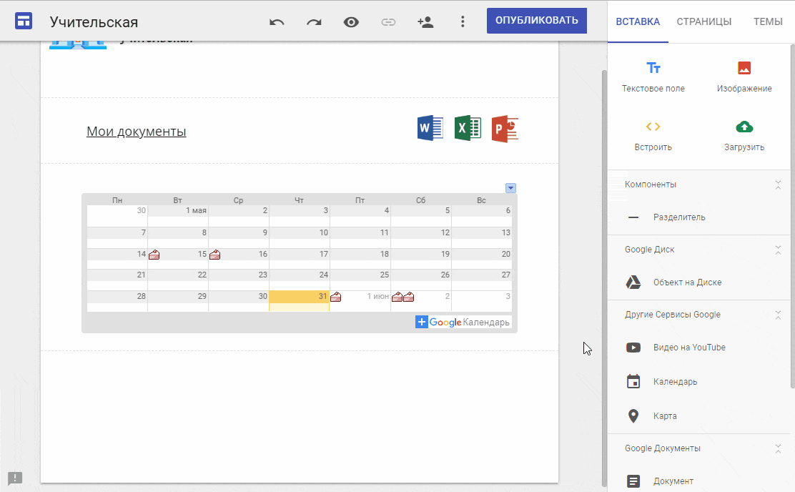Viewport: 795px width, 492px height.
Task: Click the feedback exclamation icon
Action: [x=15, y=478]
